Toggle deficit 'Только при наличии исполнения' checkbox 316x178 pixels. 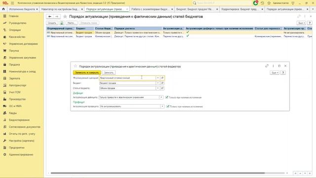[167, 97]
